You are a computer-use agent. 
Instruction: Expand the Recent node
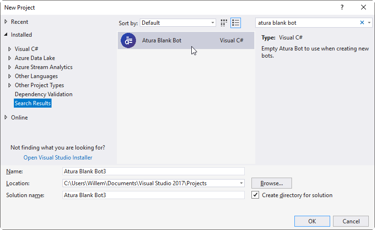click(x=6, y=22)
